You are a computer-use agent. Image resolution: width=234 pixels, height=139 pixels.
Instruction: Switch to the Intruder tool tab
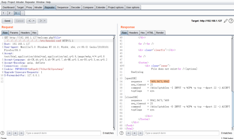coord(38,7)
